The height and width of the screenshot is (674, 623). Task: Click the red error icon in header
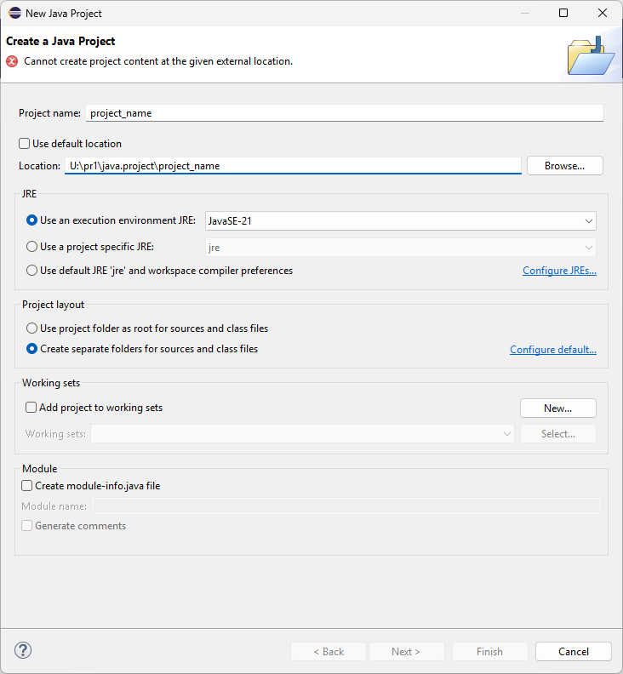point(12,61)
